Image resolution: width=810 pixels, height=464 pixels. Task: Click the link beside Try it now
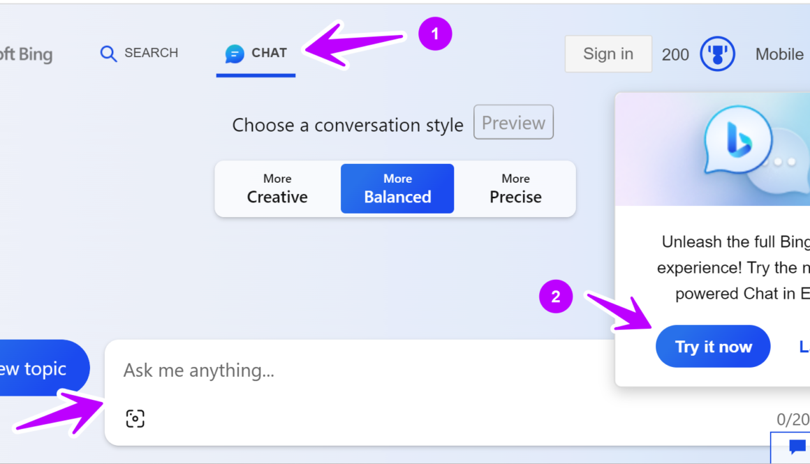[x=804, y=347]
